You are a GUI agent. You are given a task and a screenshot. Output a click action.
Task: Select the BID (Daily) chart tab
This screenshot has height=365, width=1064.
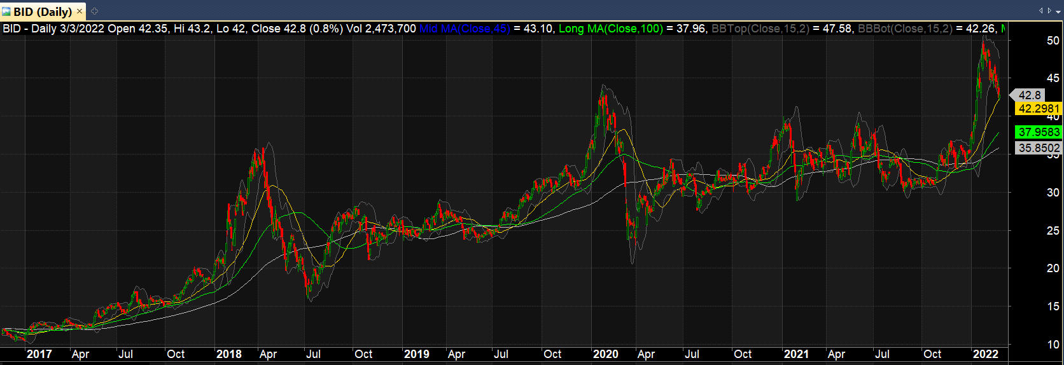click(x=42, y=11)
